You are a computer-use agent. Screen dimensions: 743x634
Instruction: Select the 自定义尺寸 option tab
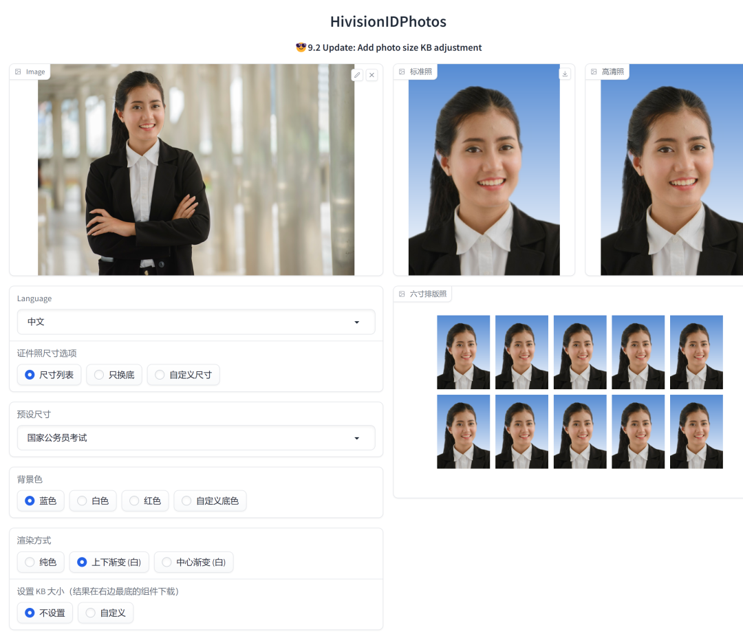coord(183,375)
